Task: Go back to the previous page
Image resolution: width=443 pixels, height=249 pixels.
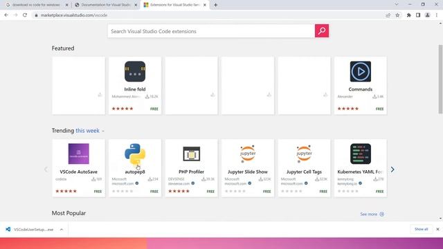Action: [x=6, y=15]
